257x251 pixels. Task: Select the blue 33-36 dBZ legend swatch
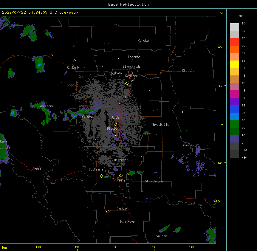tap(234, 109)
